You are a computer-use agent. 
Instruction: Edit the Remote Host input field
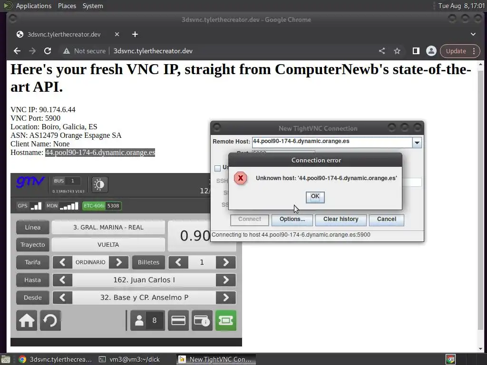[332, 142]
